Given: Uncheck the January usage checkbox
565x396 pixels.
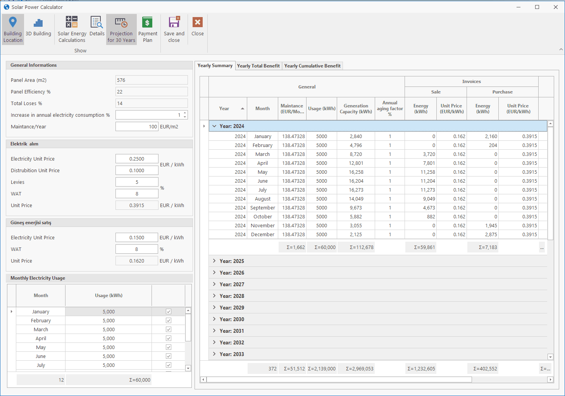Looking at the screenshot, I should (169, 311).
